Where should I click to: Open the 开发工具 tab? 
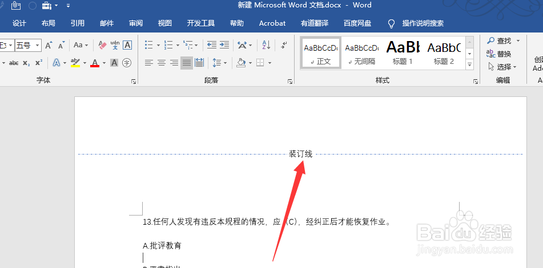coord(201,23)
